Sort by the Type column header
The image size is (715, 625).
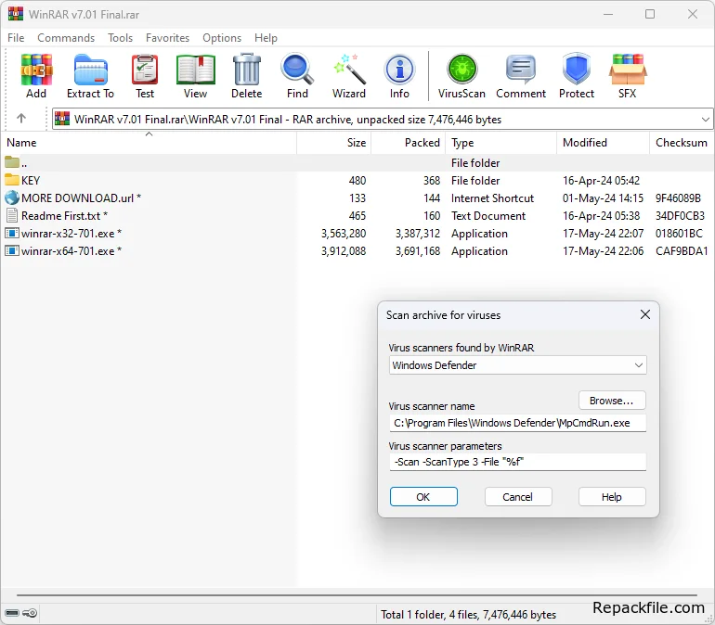point(501,143)
